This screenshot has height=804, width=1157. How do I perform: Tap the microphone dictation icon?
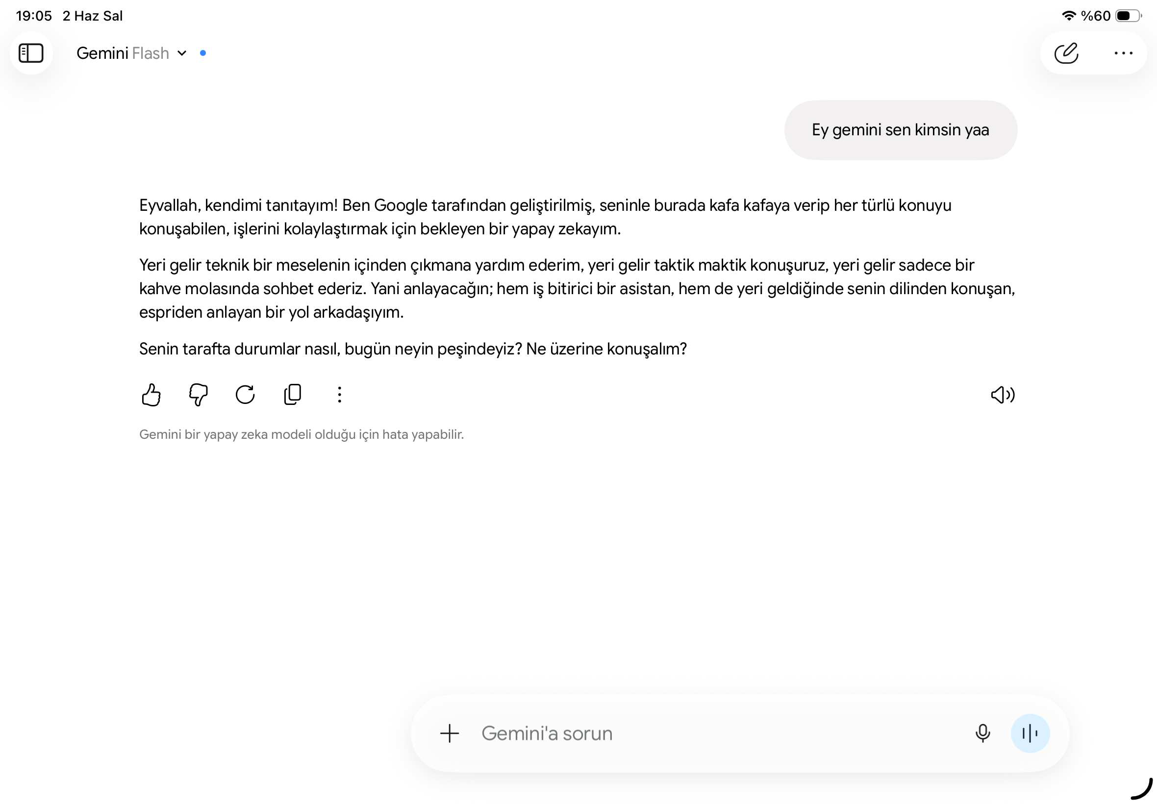pos(982,733)
